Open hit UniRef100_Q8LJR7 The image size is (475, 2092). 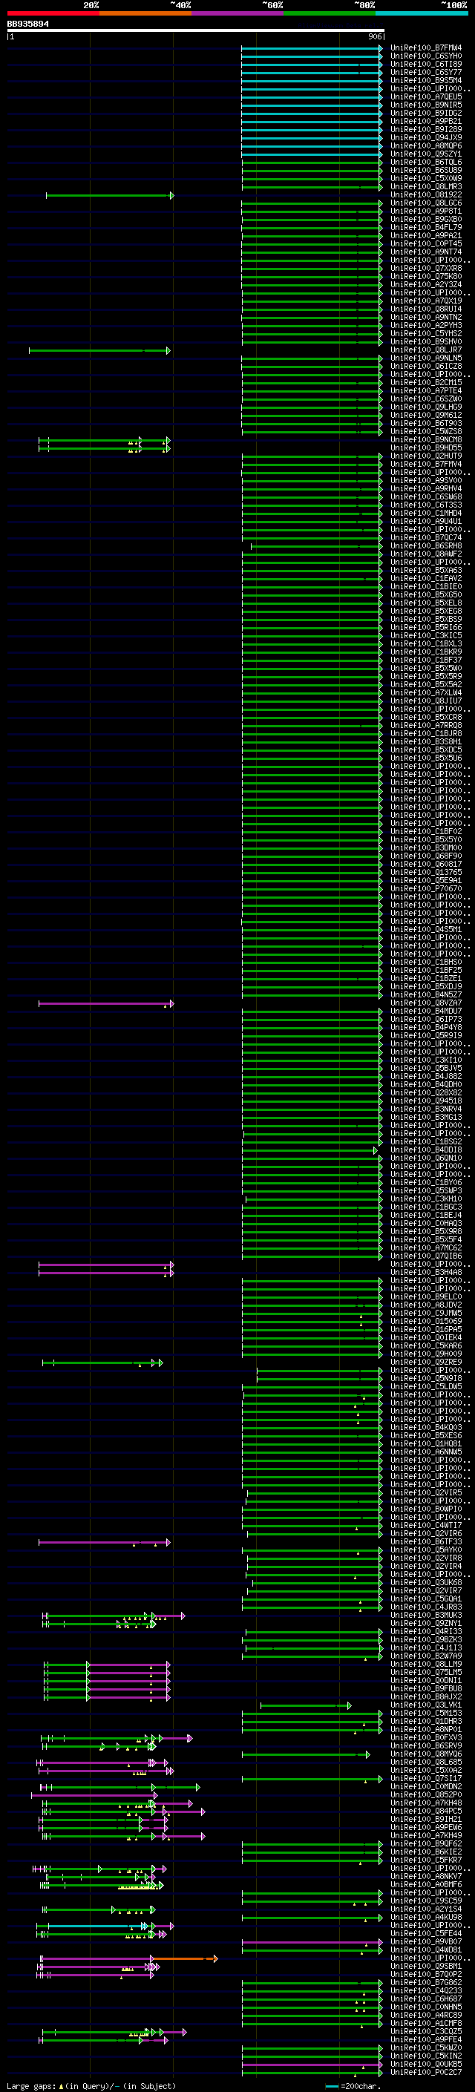(426, 350)
